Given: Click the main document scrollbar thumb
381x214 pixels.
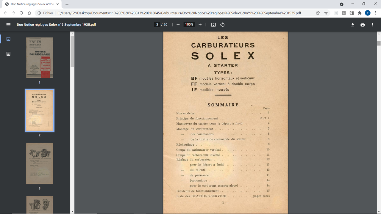Looking at the screenshot, I should coord(379,43).
